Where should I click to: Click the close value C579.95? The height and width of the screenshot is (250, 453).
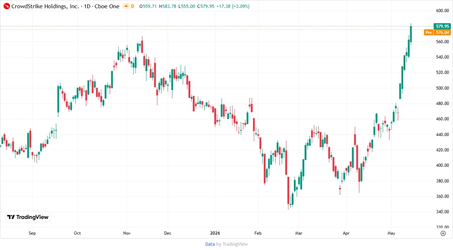pyautogui.click(x=206, y=6)
